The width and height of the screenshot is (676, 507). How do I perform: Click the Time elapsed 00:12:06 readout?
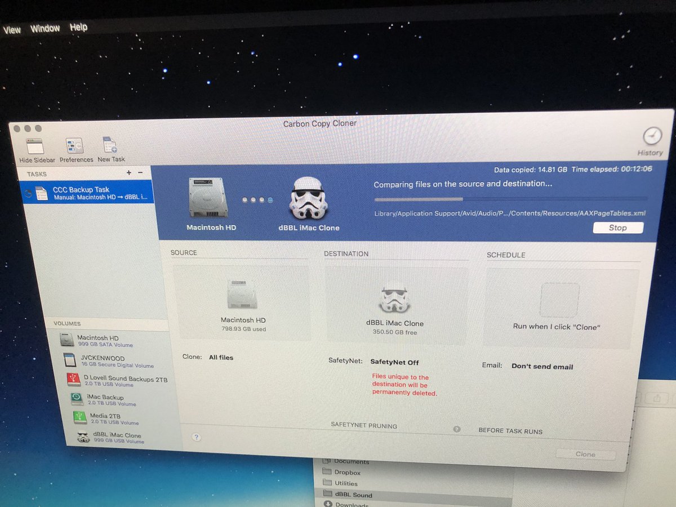click(x=612, y=169)
